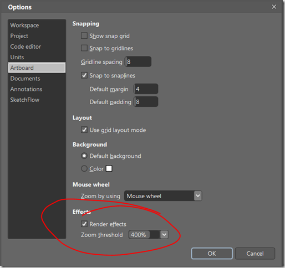Viewport: 285px width, 268px height.
Task: Open the white background color swatch
Action: (x=109, y=168)
